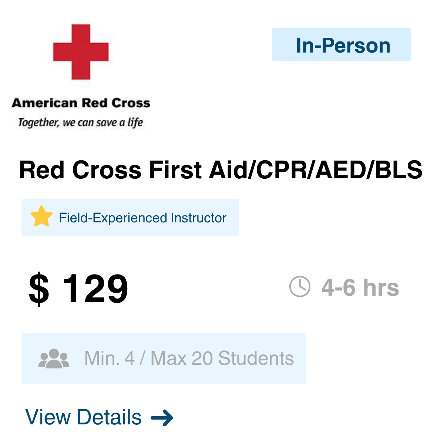The width and height of the screenshot is (444, 444).
Task: Click the 4-6 hrs duration text
Action: click(x=360, y=287)
